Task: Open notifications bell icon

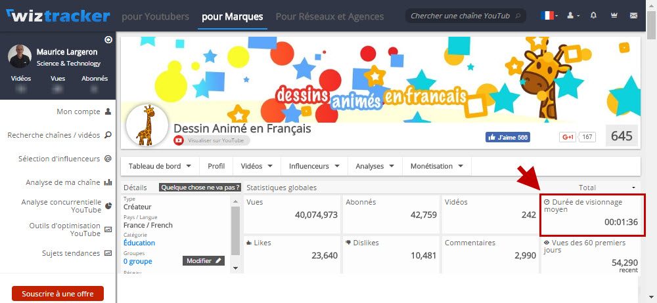Action: click(x=593, y=16)
